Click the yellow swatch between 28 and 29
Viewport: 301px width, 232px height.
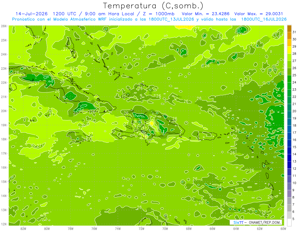289,50
